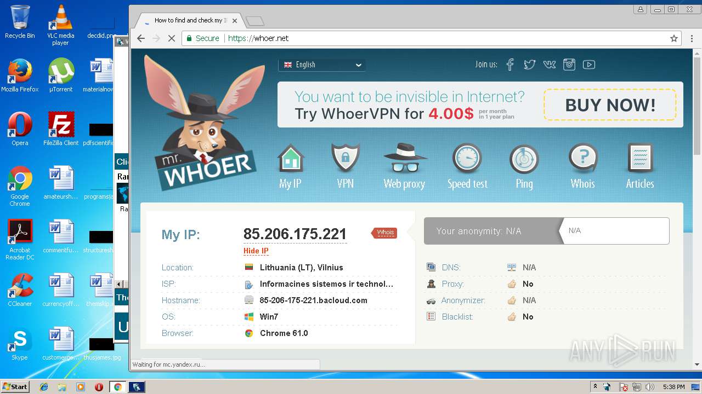The image size is (702, 394).
Task: Click the Speed test text link
Action: [467, 184]
